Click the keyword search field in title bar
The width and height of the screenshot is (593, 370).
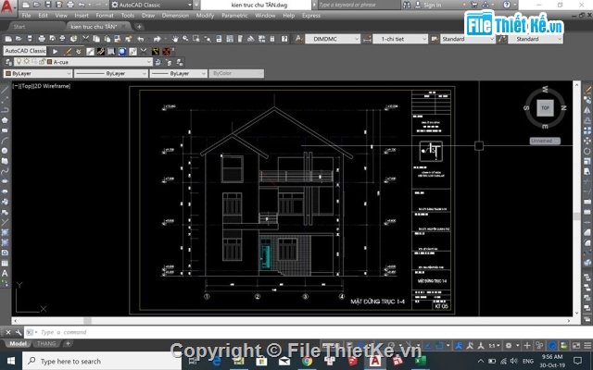point(358,5)
